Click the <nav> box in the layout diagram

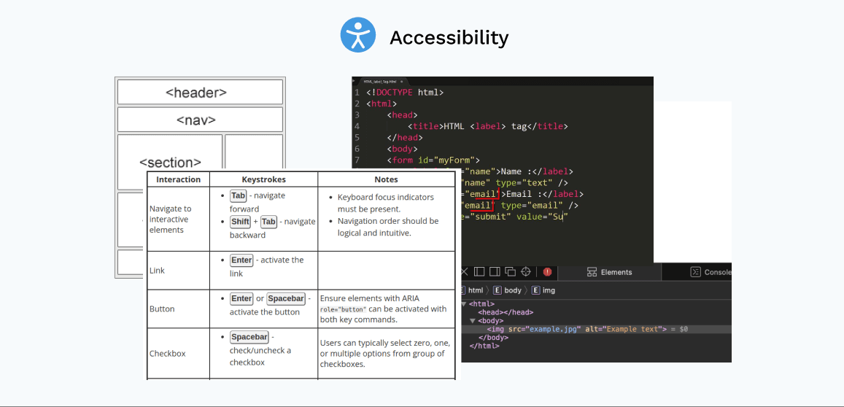pos(200,120)
